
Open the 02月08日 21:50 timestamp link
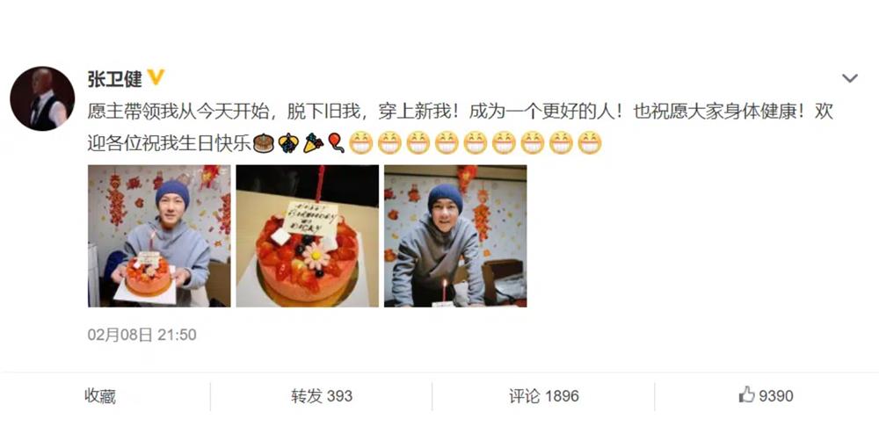[x=142, y=335]
